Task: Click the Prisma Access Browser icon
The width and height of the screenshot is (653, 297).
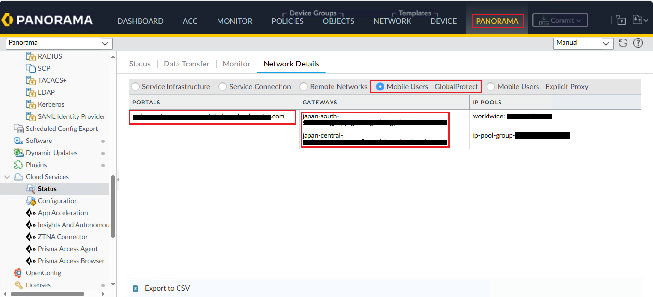Action: pyautogui.click(x=31, y=261)
